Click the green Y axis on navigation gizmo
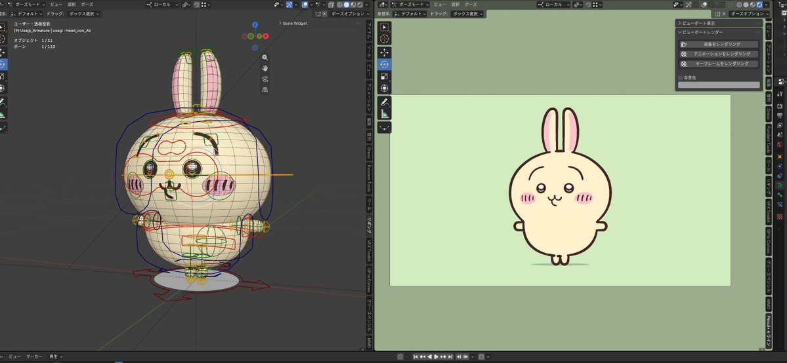This screenshot has width=787, height=363. tap(259, 36)
